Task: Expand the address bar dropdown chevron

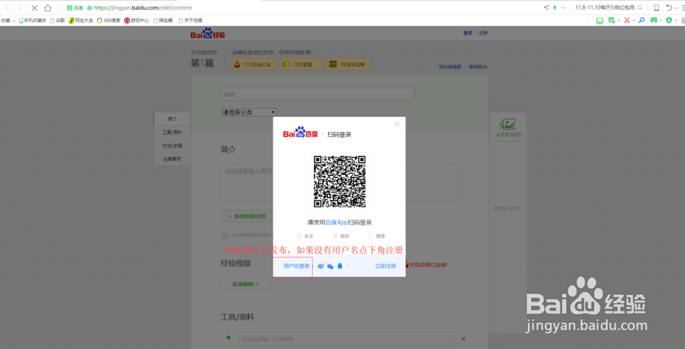Action: click(562, 8)
